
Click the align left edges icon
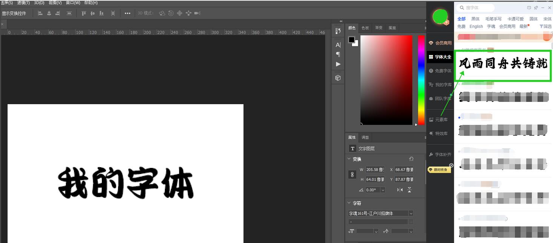pyautogui.click(x=40, y=13)
